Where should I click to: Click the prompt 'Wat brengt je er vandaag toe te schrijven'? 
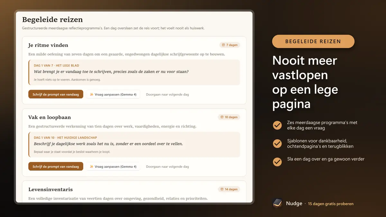[x=111, y=72]
